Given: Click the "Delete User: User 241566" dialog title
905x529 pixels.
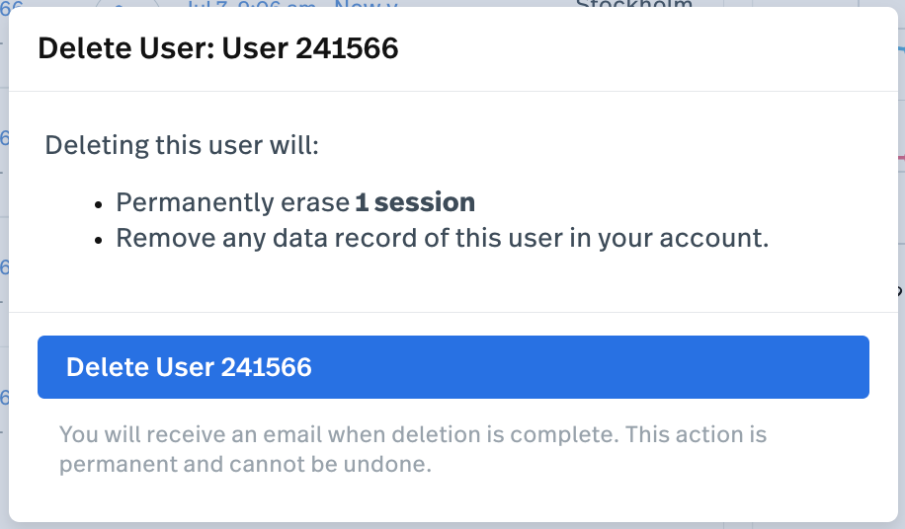Looking at the screenshot, I should coord(217,48).
